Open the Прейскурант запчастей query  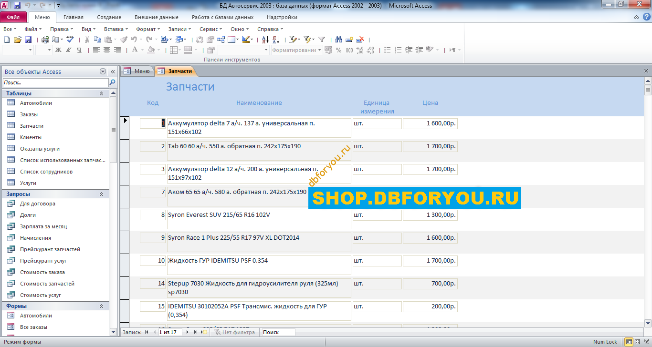pyautogui.click(x=50, y=249)
